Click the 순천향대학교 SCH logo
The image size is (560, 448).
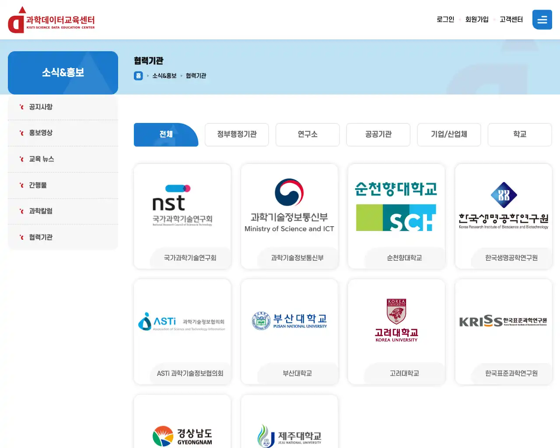pos(396,206)
